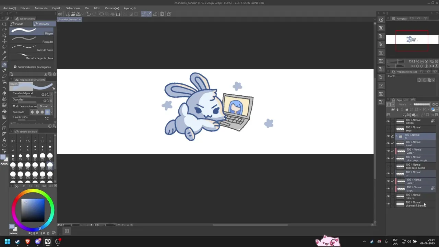Select the Lasso selection tool
The height and width of the screenshot is (247, 439).
tap(4, 47)
